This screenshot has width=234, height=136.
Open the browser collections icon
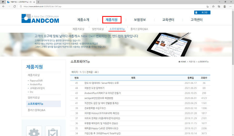(219, 6)
